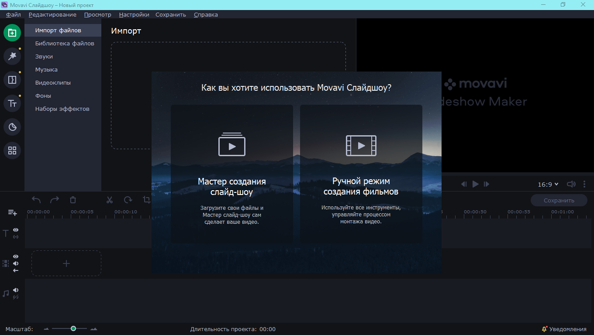
Task: Open the Настройки menu
Action: [x=134, y=14]
